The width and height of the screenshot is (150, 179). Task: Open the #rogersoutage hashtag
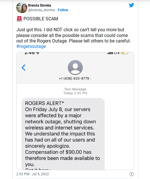31,46
